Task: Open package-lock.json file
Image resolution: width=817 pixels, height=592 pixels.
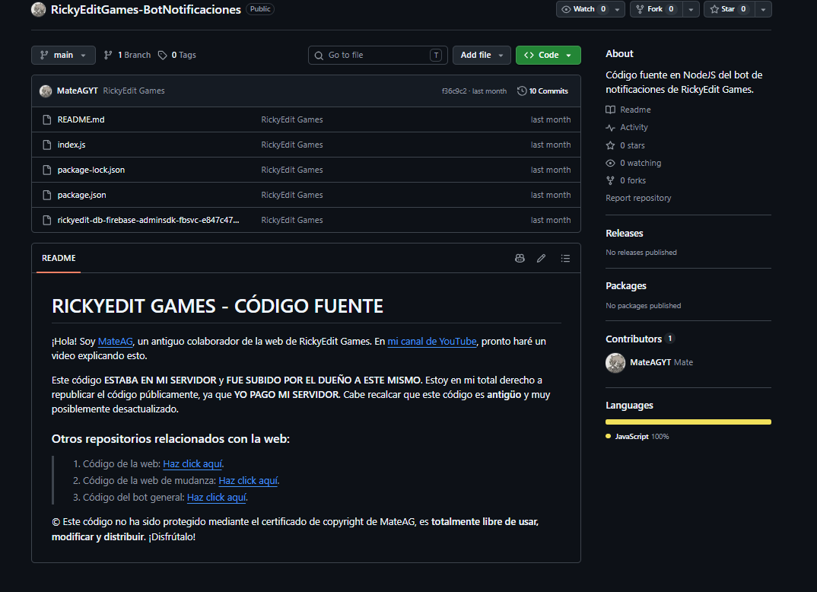Action: pos(91,170)
